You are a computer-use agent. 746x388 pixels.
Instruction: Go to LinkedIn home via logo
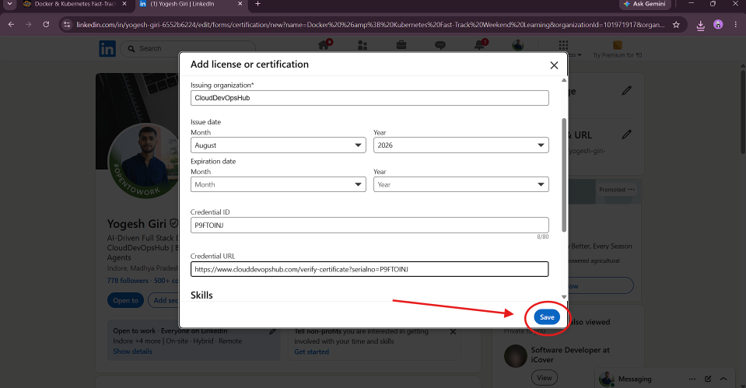click(x=107, y=48)
